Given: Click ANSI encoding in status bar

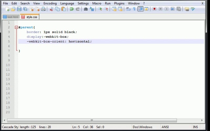Looking at the screenshot, I should pos(165,127).
